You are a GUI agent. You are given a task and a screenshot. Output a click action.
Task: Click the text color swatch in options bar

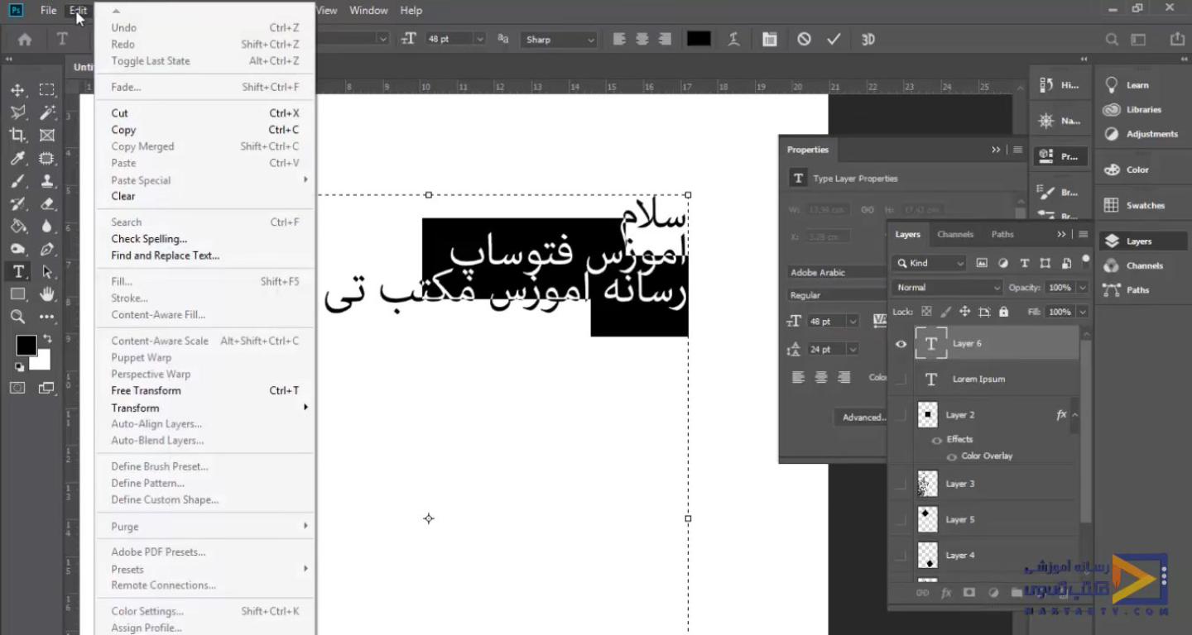coord(699,39)
